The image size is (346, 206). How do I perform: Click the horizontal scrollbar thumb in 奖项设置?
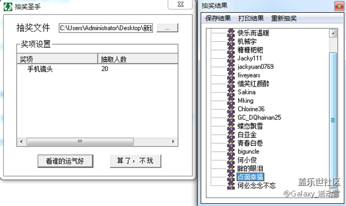[80, 142]
